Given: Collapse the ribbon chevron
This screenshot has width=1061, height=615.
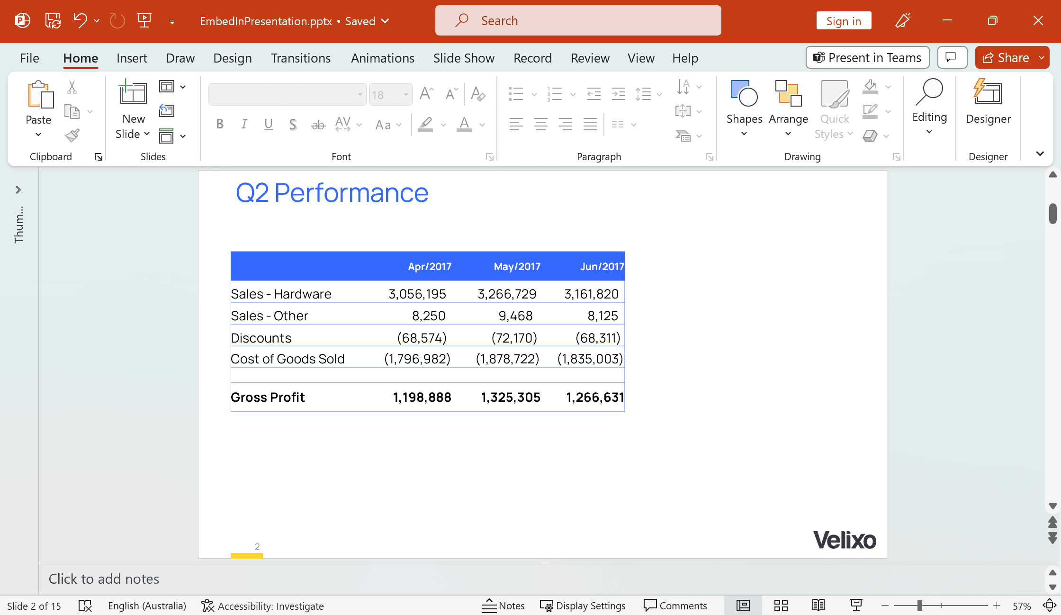Looking at the screenshot, I should click(x=1040, y=154).
